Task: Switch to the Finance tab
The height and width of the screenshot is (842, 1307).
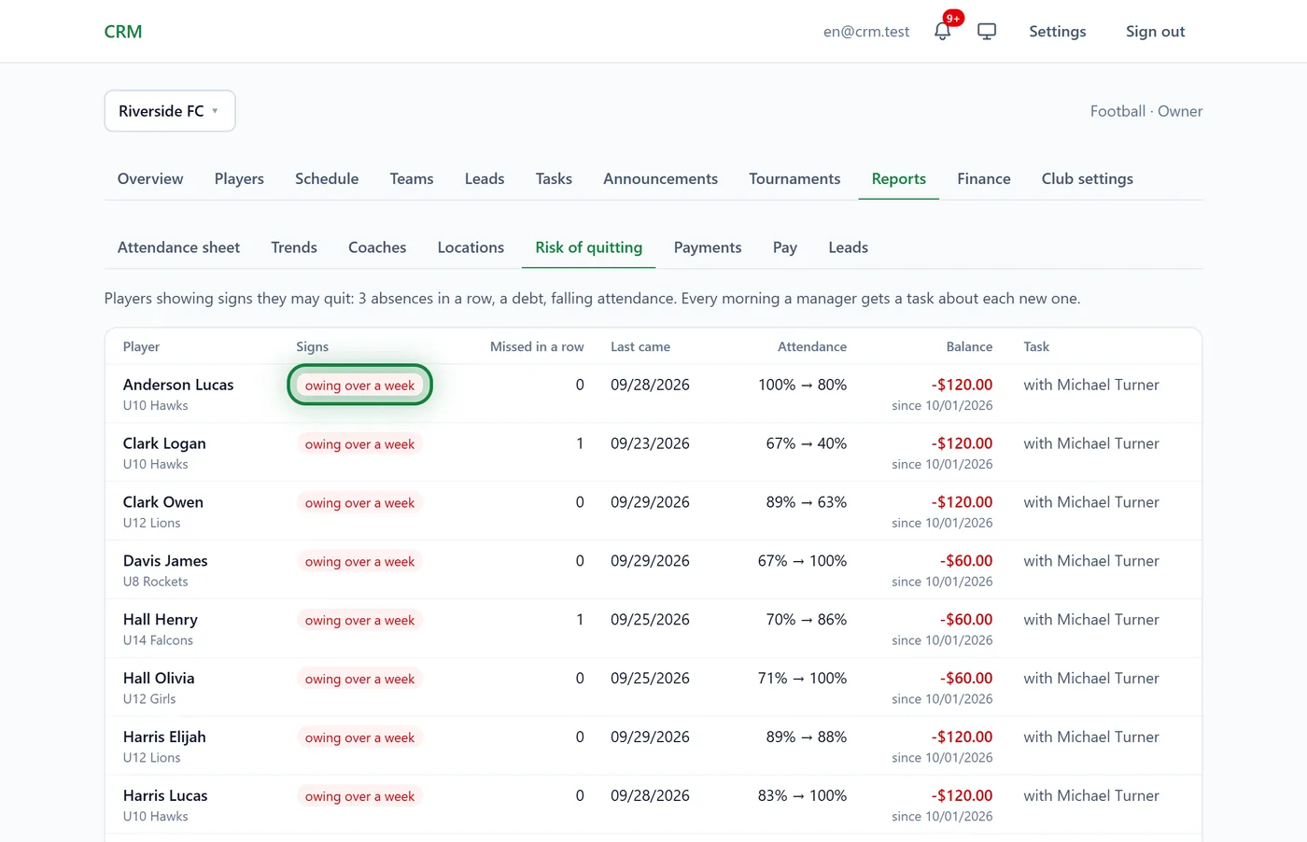Action: tap(984, 178)
